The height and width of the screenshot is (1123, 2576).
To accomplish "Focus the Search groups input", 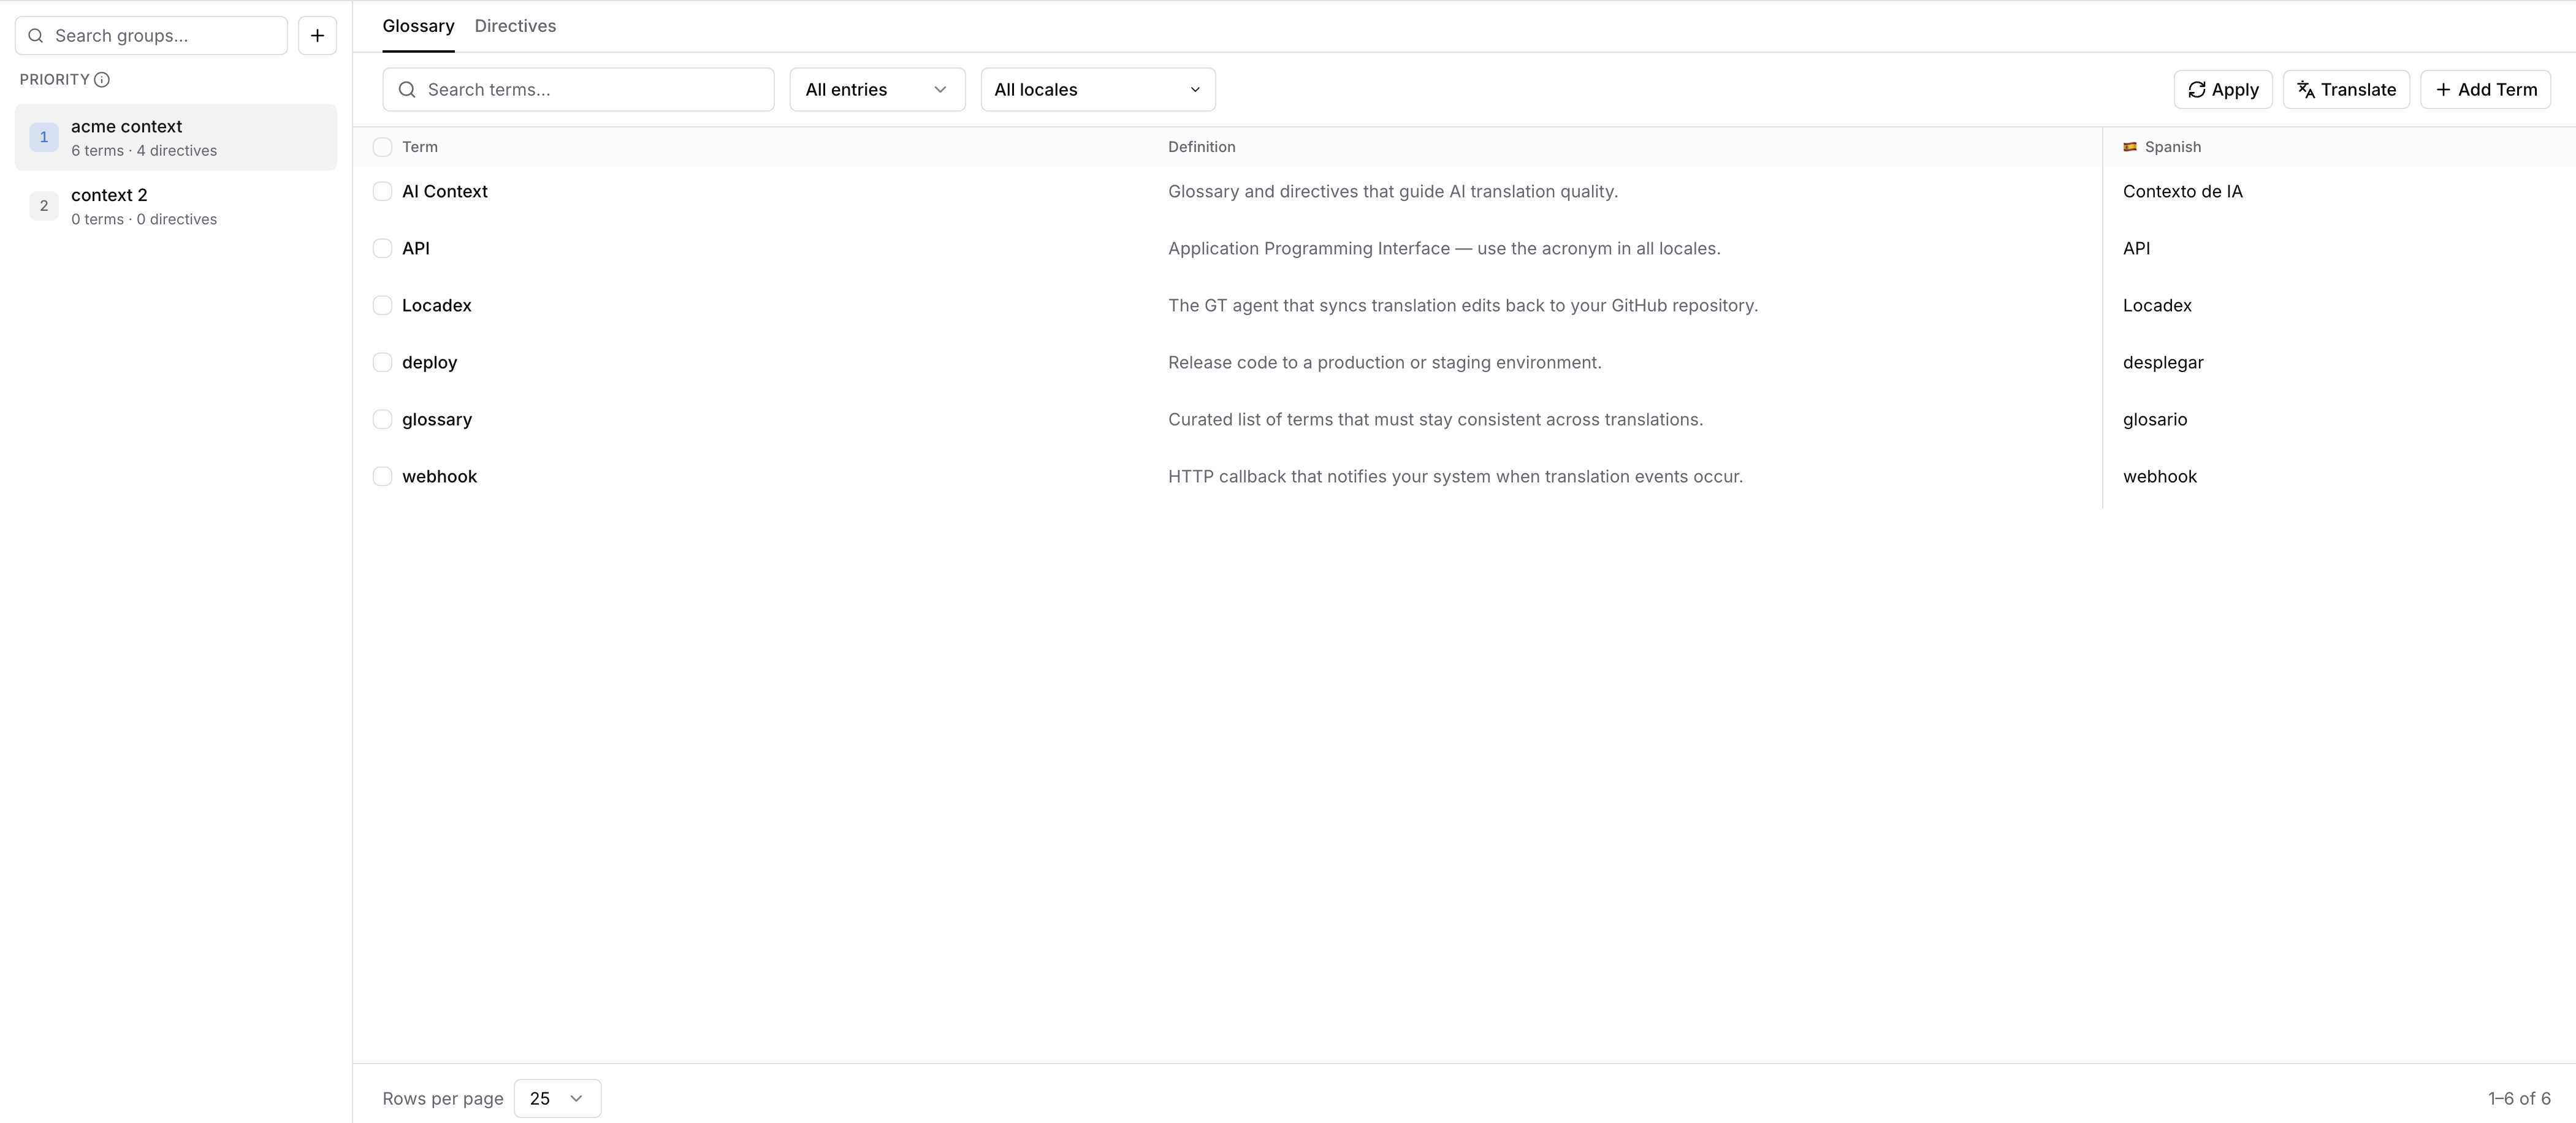I will 151,36.
